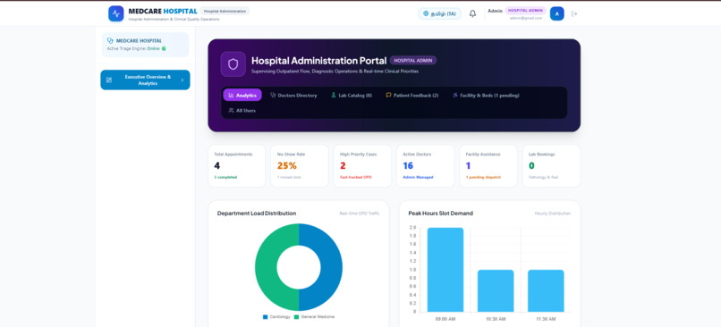Click "Admin Managed" text
The image size is (721, 327).
click(418, 177)
